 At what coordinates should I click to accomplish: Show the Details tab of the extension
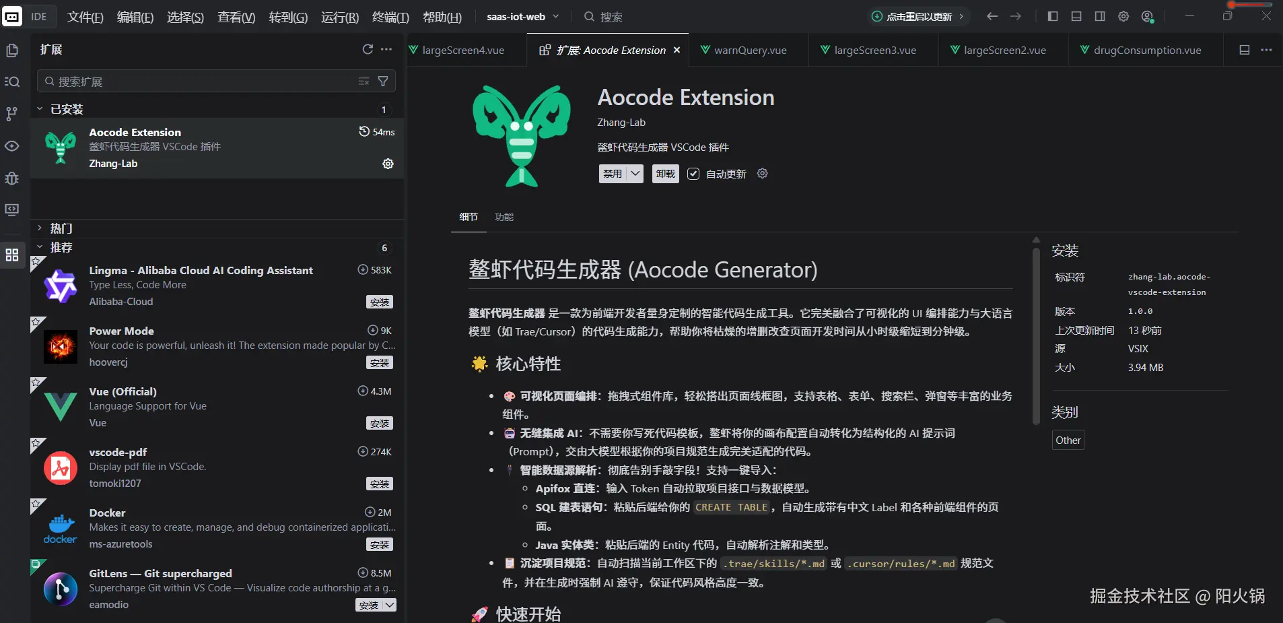(x=469, y=217)
